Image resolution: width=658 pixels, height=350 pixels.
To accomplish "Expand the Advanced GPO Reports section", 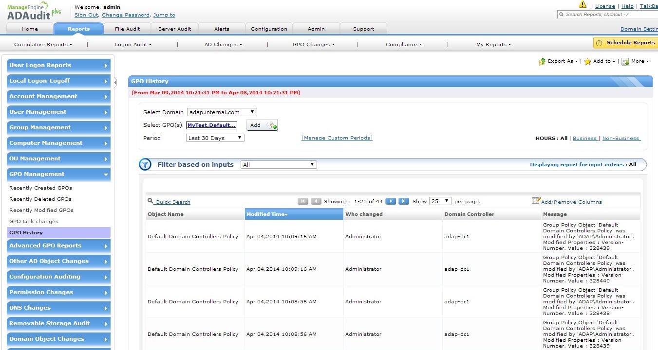I will coord(58,245).
